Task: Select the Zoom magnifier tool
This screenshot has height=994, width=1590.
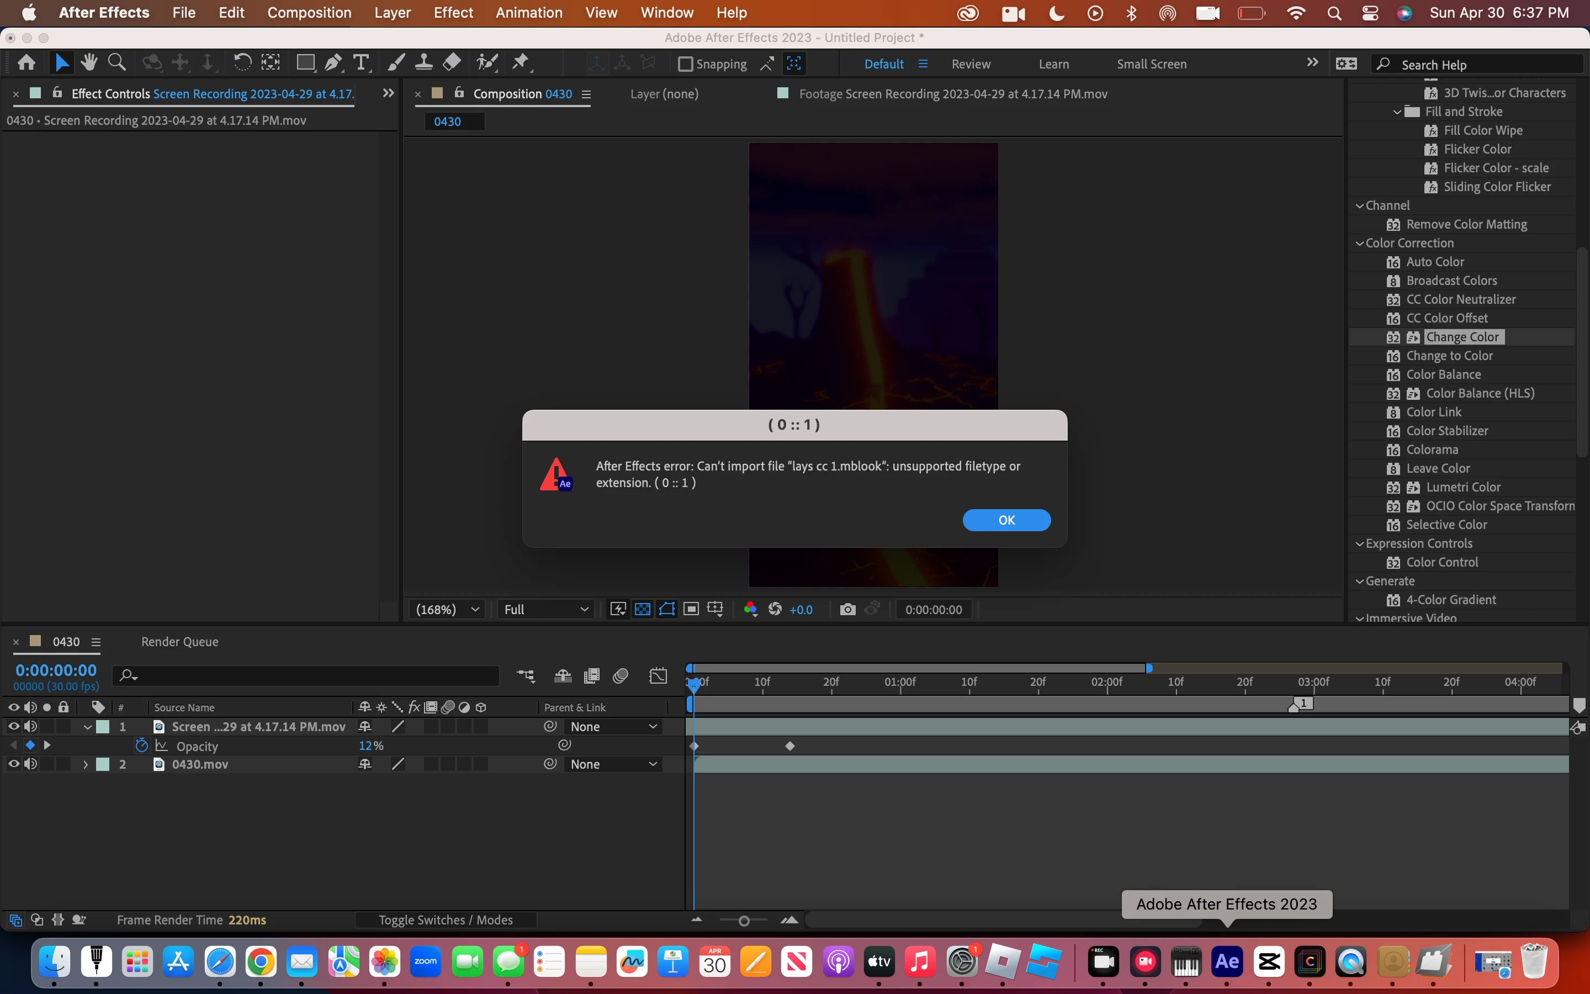Action: (x=117, y=63)
